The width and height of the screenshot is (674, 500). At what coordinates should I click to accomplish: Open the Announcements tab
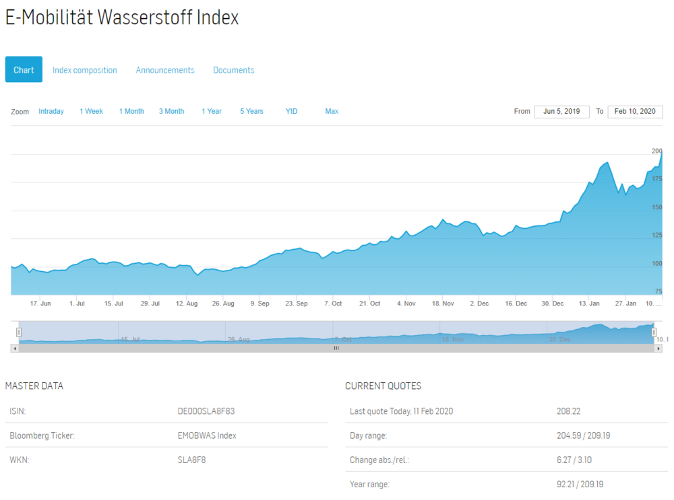[165, 70]
